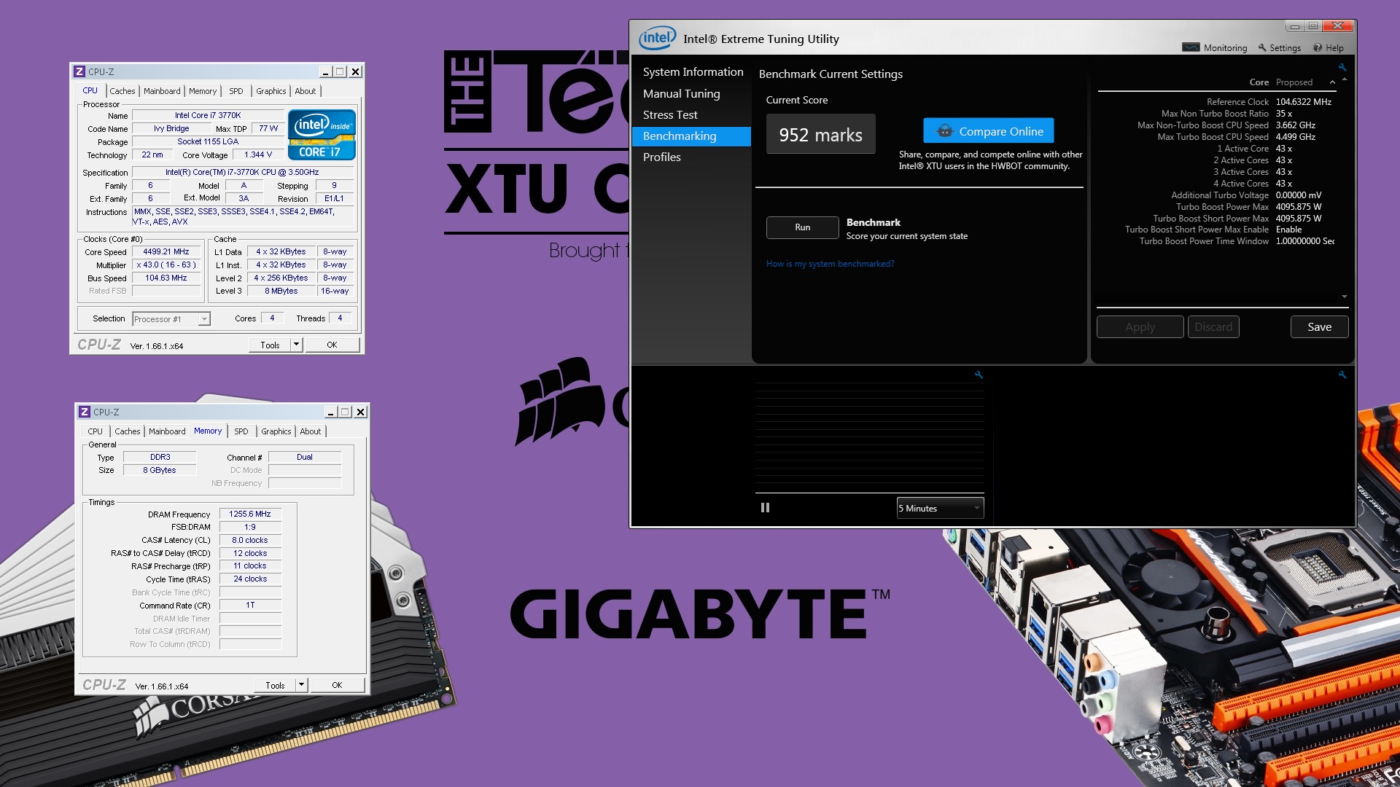Click scroll-up arrow of Core settings list
This screenshot has width=1400, height=787.
click(x=1344, y=79)
